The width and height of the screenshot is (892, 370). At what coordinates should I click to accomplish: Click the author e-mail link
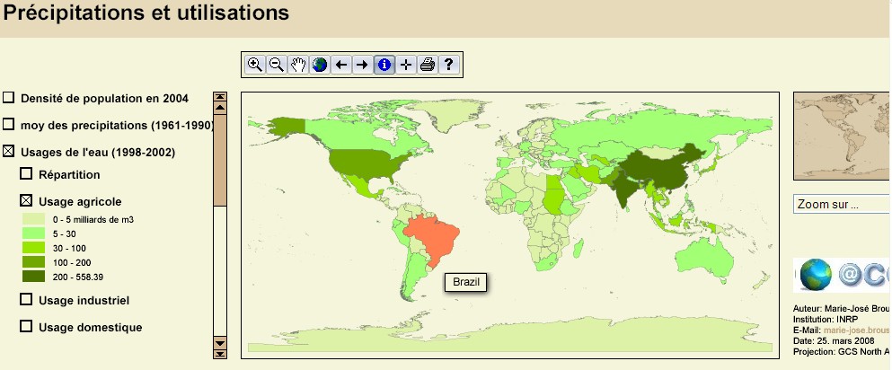[x=862, y=330]
